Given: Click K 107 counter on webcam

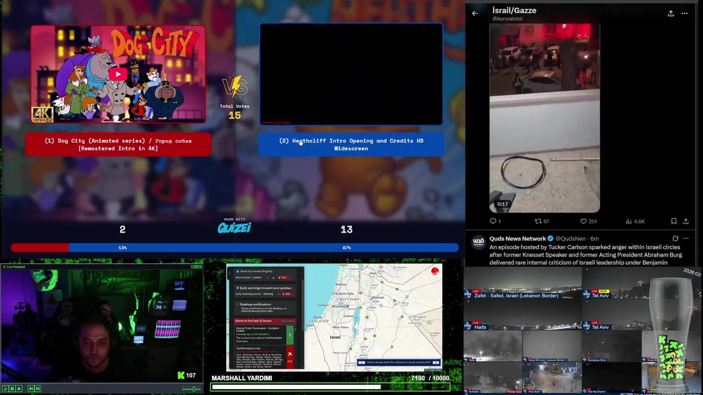Looking at the screenshot, I should 187,375.
